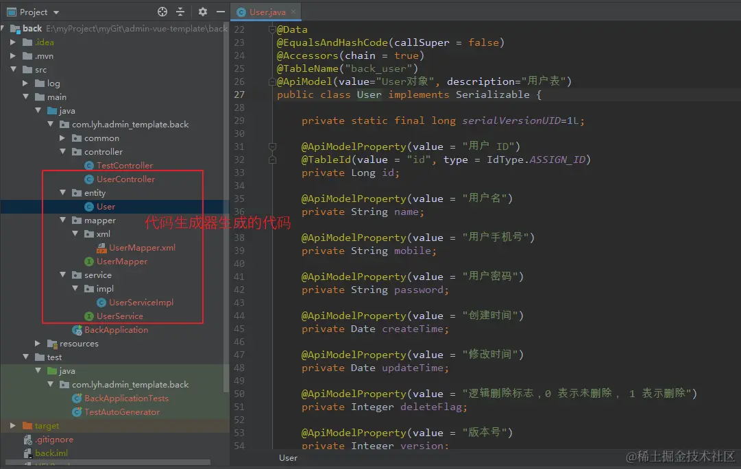Viewport: 741px width, 469px height.
Task: Click the UserService interface icon
Action: (89, 316)
